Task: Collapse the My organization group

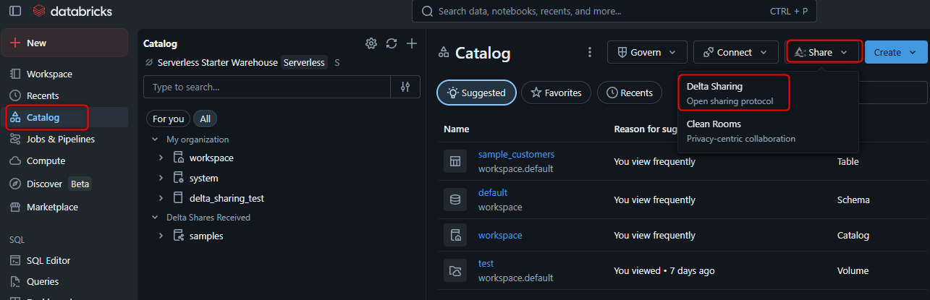Action: point(155,139)
